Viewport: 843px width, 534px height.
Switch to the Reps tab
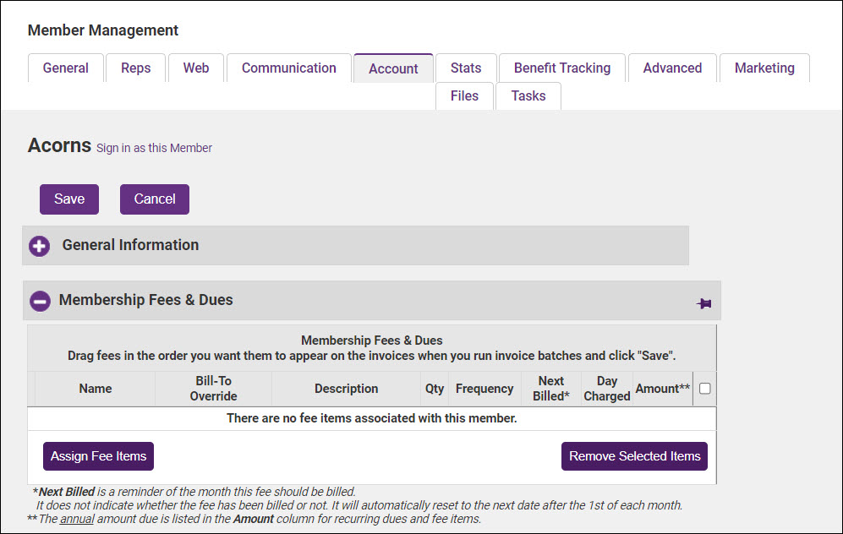[135, 68]
